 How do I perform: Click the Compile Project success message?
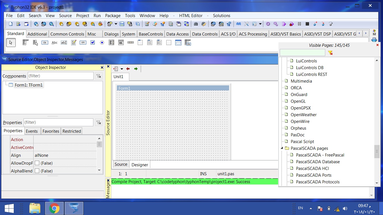coord(181,182)
